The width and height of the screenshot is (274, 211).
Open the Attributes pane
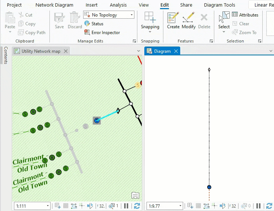[x=235, y=14]
